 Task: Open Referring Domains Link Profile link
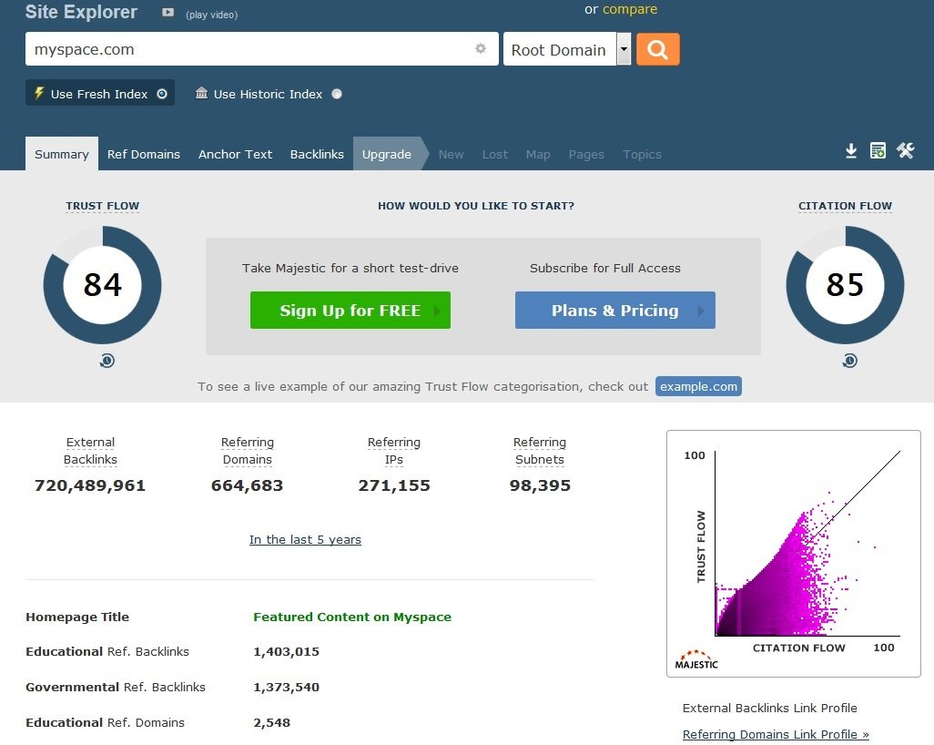776,734
